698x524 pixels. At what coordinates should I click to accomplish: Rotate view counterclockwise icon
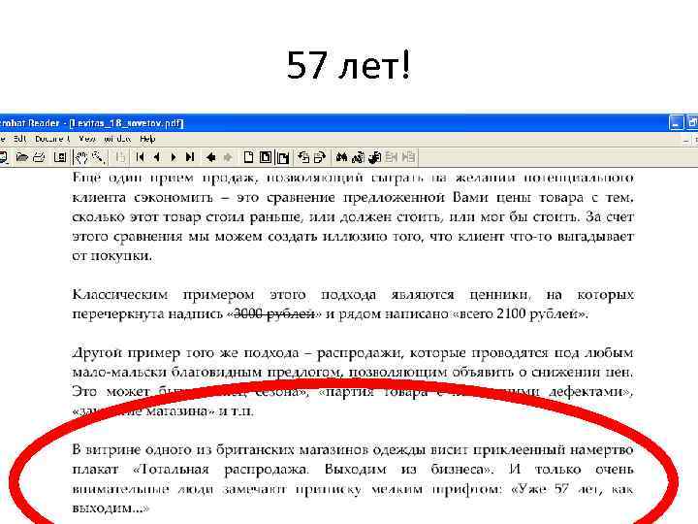[303, 157]
